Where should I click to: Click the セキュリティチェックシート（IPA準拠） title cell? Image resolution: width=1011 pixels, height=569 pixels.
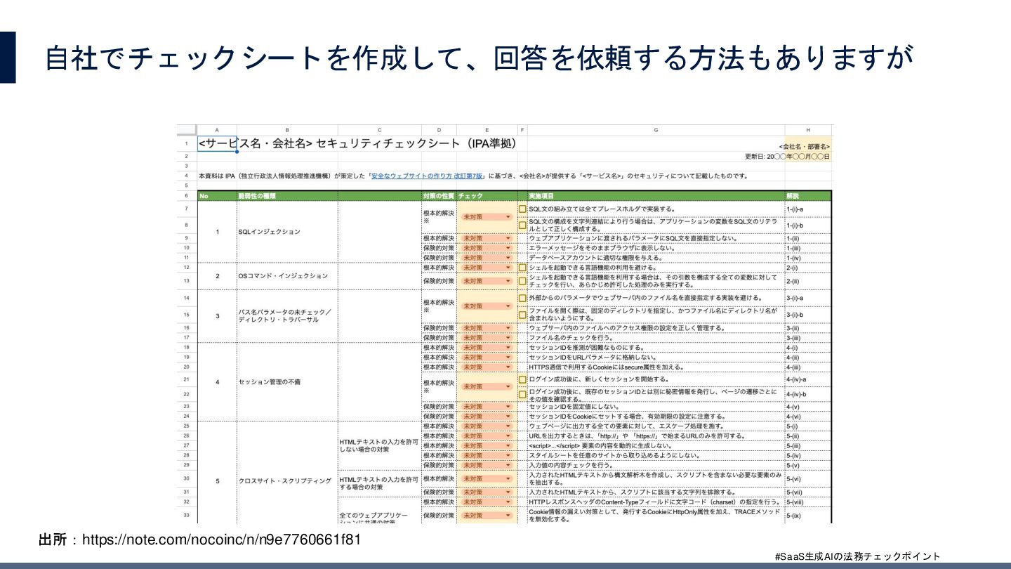(x=358, y=143)
